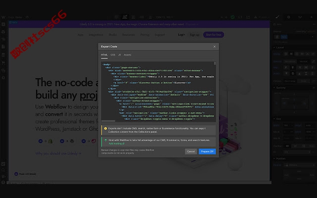Set display to flex
The image size is (317, 198).
[291, 54]
